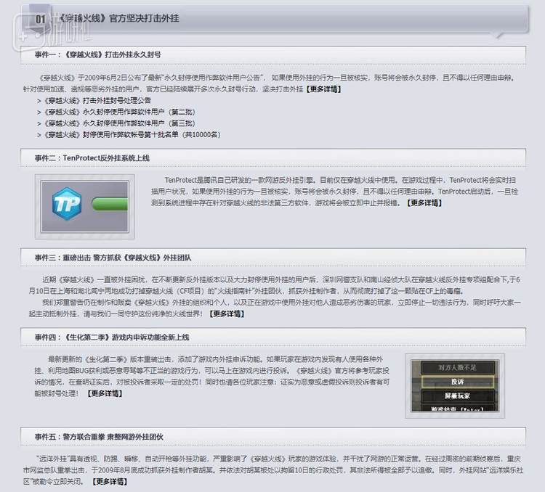This screenshot has height=492, width=545.
Task: Open 永久封停使用作弊软件用户（第三批）link
Action: (116, 123)
